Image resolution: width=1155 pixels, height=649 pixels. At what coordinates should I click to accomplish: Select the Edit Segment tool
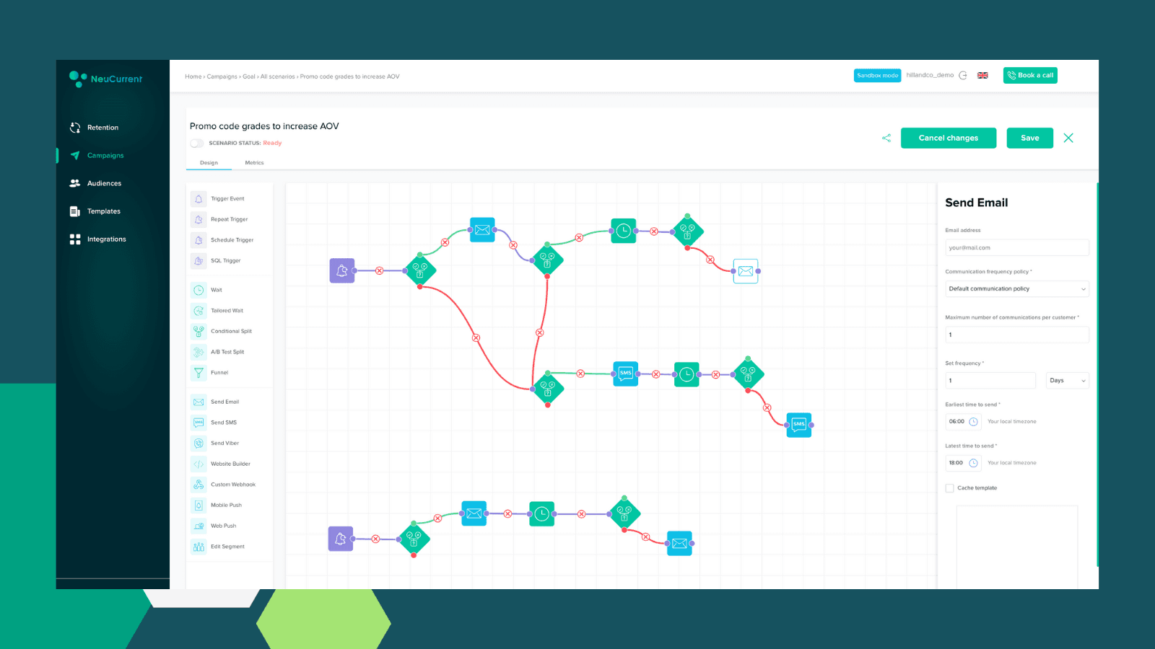199,546
